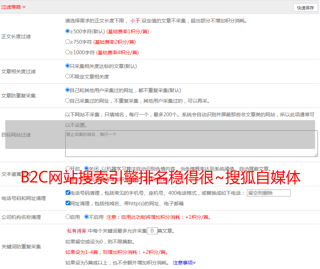Toggle the 网址清理 checkbox
The height and width of the screenshot is (269, 320).
[x=68, y=203]
